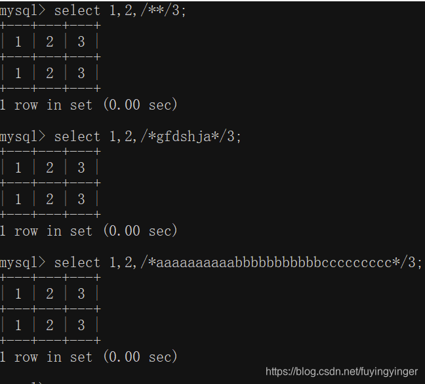Click the '(0.00 sec)' text of the first result
The width and height of the screenshot is (425, 384).
tap(140, 104)
